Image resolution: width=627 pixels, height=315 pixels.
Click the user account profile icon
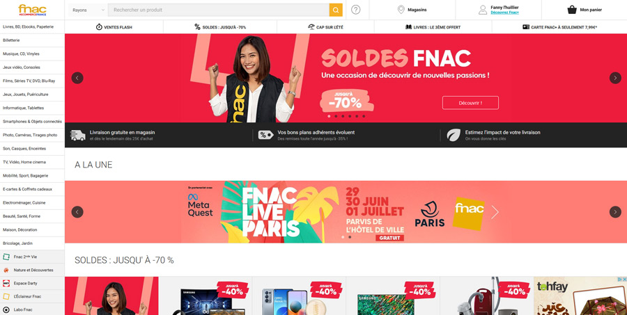483,10
